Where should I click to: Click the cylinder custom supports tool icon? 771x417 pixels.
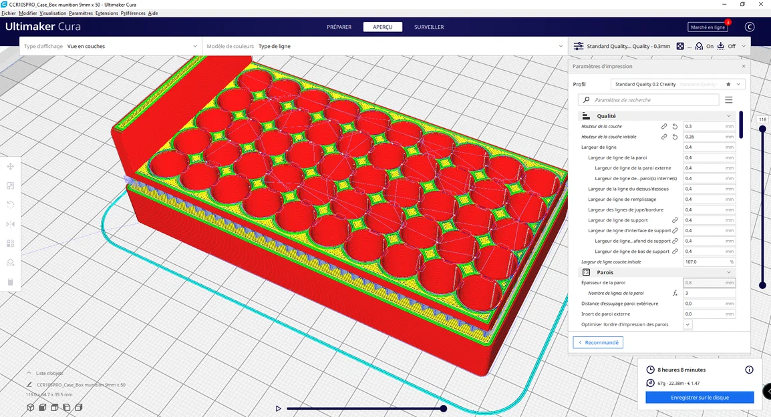click(10, 282)
